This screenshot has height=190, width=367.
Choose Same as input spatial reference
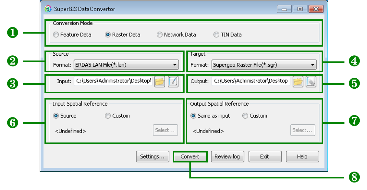(193, 116)
